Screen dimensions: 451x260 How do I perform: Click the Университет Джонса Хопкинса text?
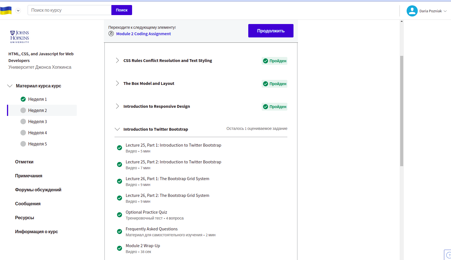pos(40,67)
